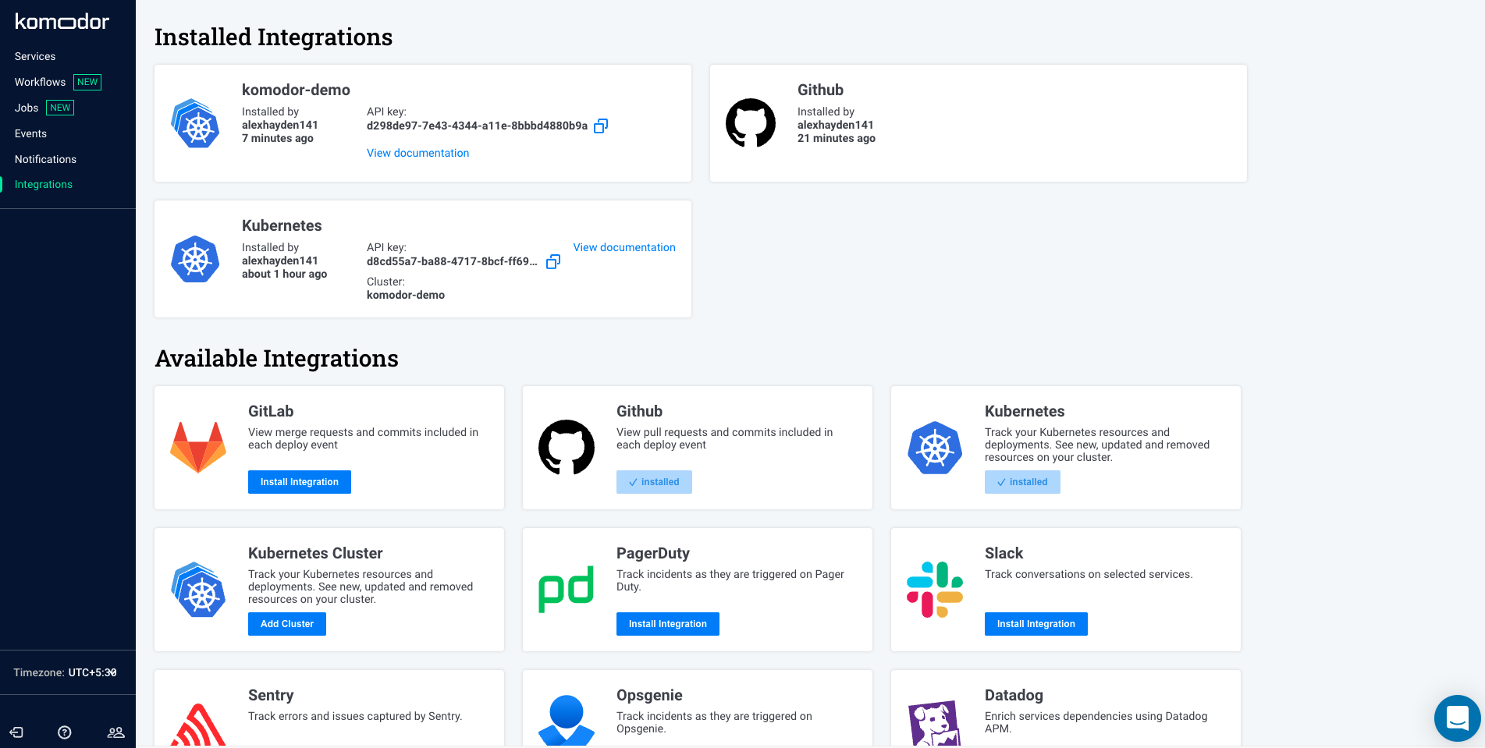This screenshot has width=1485, height=748.
Task: Click the Sentry card title
Action: pyautogui.click(x=271, y=695)
